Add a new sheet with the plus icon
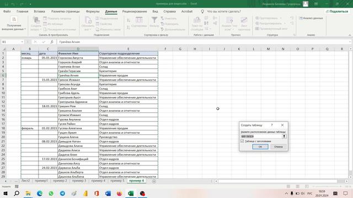This screenshot has height=198, width=353. point(154,181)
